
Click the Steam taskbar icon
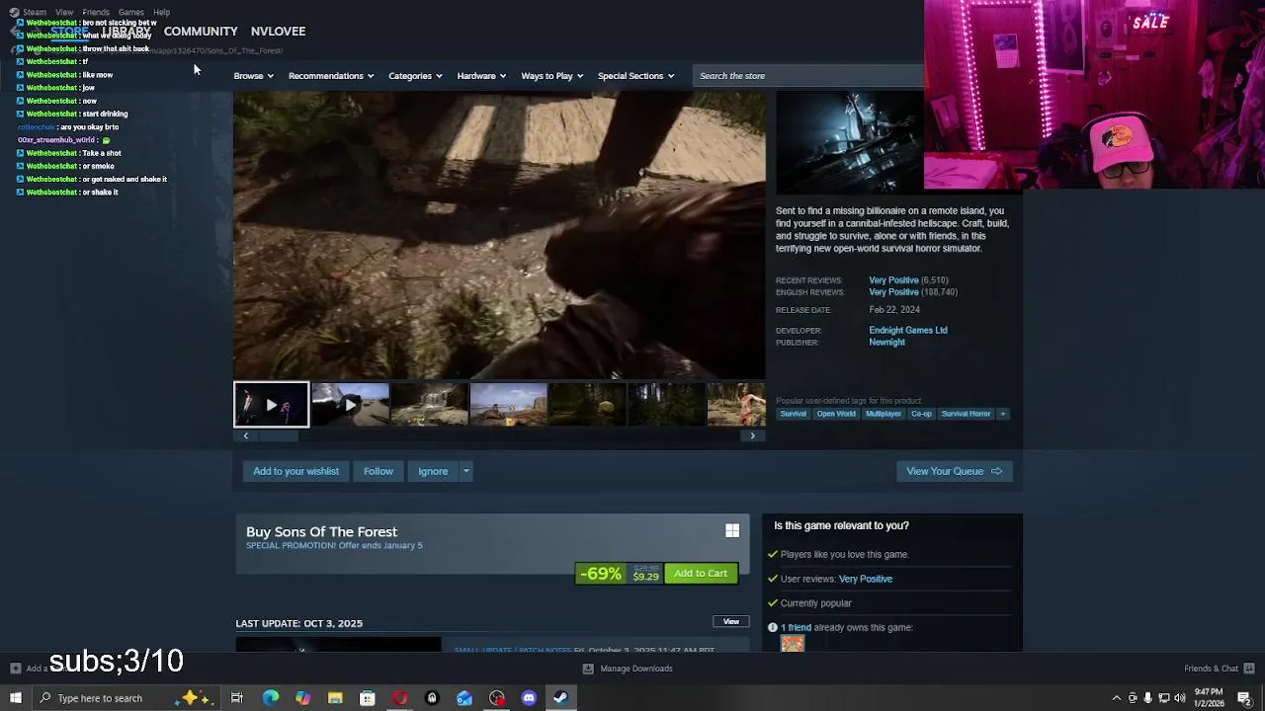560,698
